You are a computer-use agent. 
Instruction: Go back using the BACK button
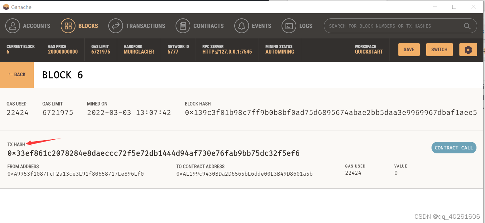[x=17, y=75]
